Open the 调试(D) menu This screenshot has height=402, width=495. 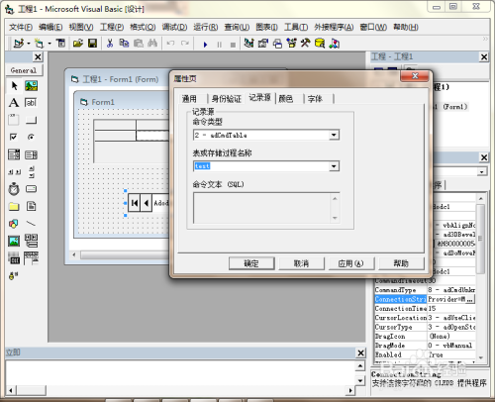click(x=174, y=27)
